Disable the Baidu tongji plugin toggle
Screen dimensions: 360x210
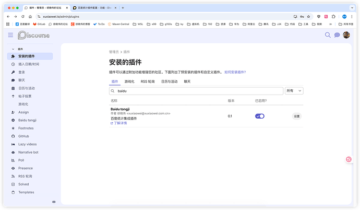pyautogui.click(x=259, y=116)
